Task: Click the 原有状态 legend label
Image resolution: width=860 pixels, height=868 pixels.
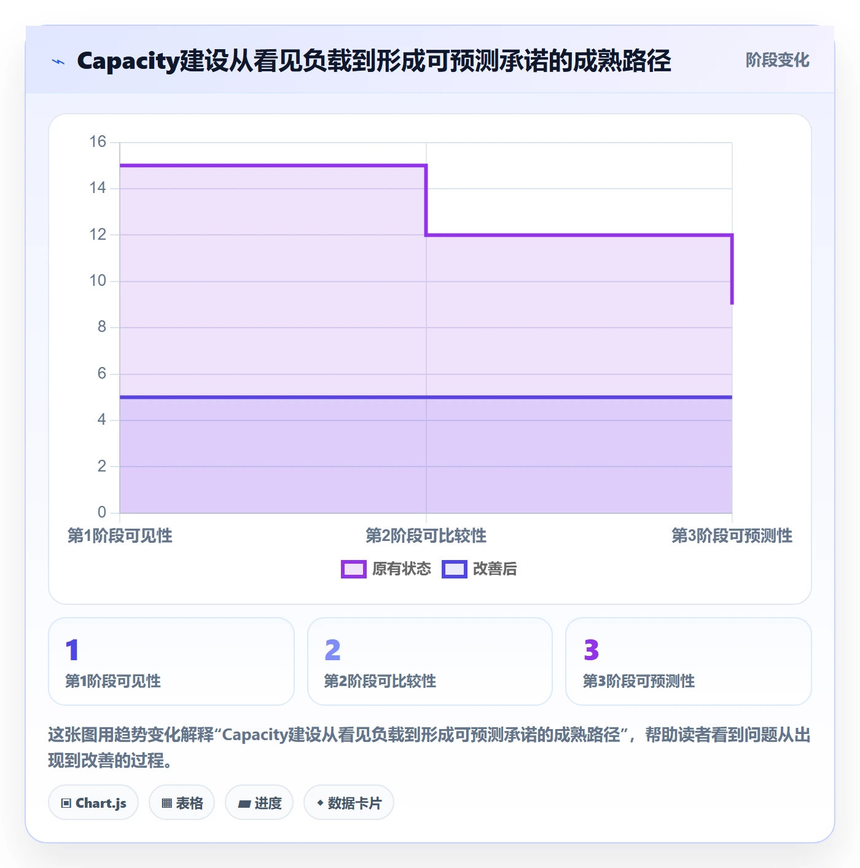Action: pyautogui.click(x=402, y=569)
